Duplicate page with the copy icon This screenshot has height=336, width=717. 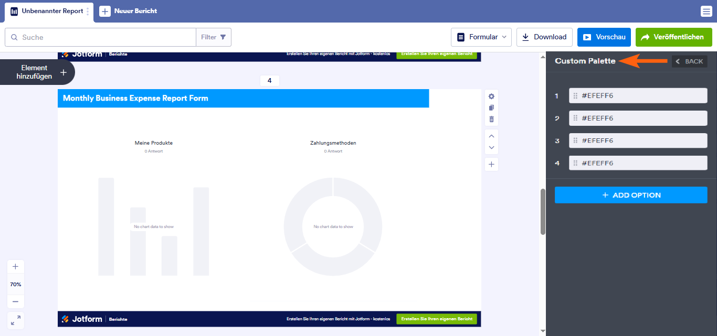point(491,108)
